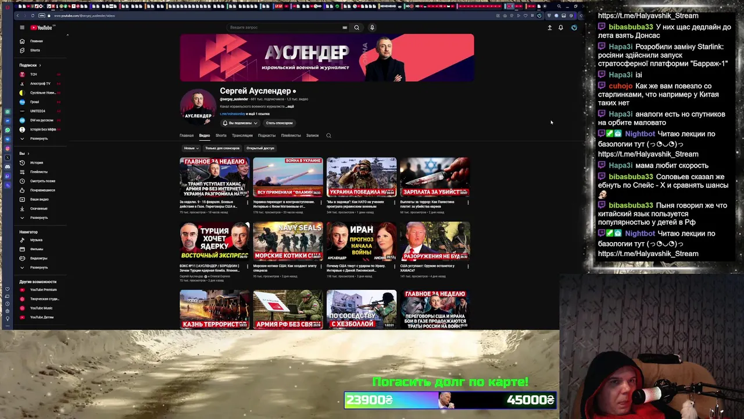Open options for 'За неделю. 9 - 15 февраля' video

[x=248, y=203]
